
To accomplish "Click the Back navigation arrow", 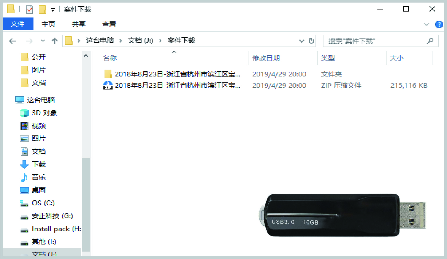I will (x=12, y=41).
